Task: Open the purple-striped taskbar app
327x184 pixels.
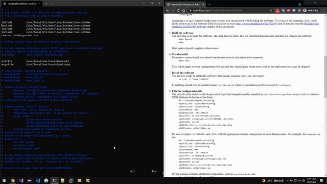Action: pyautogui.click(x=30, y=180)
